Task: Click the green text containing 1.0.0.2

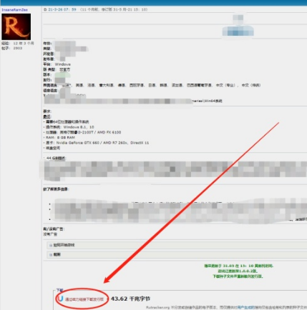Action: (x=238, y=271)
